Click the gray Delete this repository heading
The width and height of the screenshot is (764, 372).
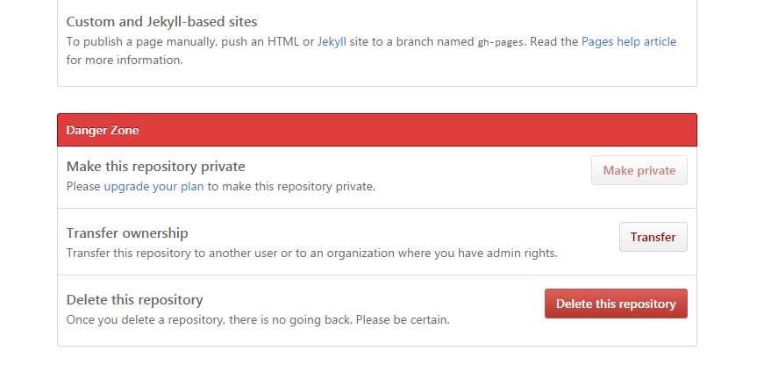click(134, 299)
